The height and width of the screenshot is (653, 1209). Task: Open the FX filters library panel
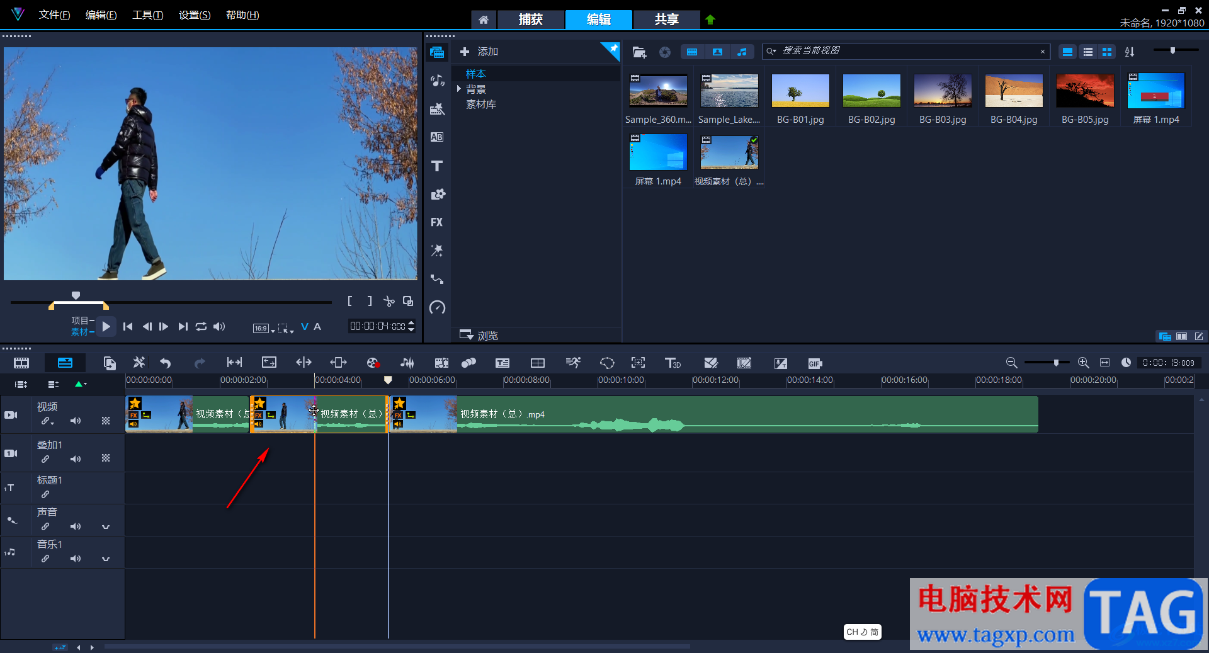pyautogui.click(x=437, y=222)
